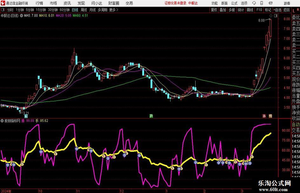This screenshot has height=193, width=300.
Task: Click the green 跌 marker below chart
Action: 151,116
